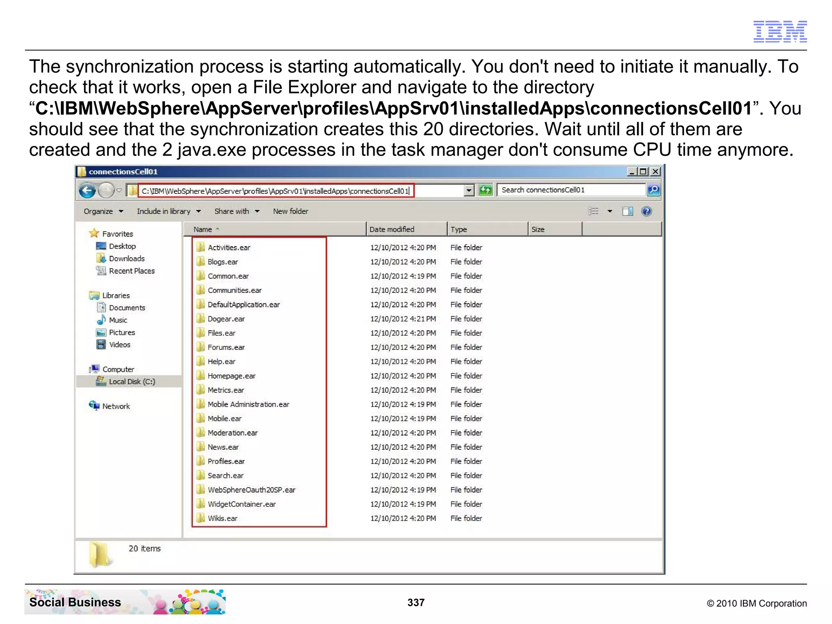
Task: Click the Forward navigation arrow button
Action: (106, 190)
